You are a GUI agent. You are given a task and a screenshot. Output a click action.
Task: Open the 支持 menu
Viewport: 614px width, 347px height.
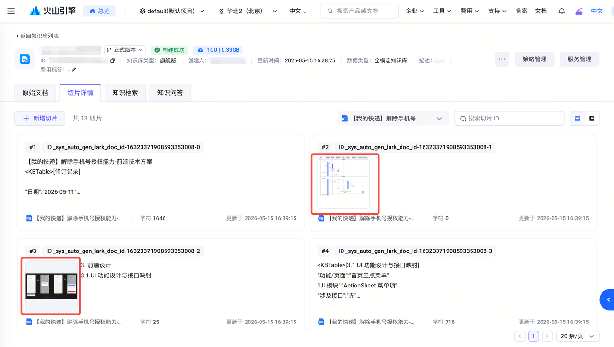(497, 11)
